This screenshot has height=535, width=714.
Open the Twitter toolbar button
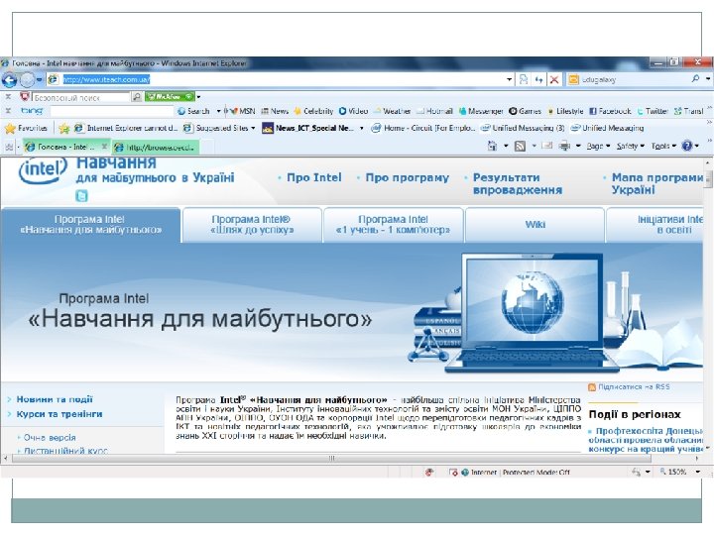653,111
